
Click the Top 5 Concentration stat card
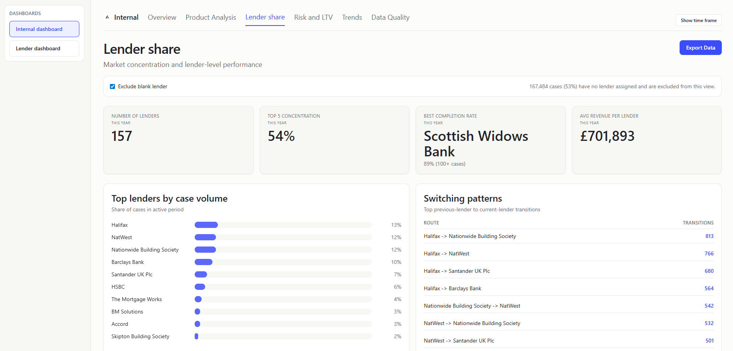click(334, 140)
